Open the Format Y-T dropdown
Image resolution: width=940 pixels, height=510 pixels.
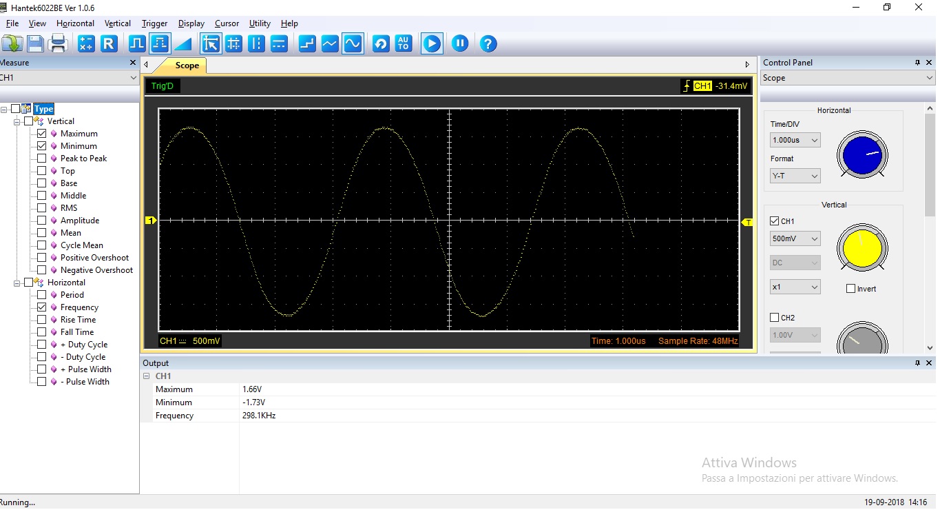click(x=795, y=176)
